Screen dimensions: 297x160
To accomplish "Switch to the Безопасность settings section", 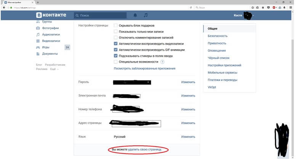I will (217, 36).
